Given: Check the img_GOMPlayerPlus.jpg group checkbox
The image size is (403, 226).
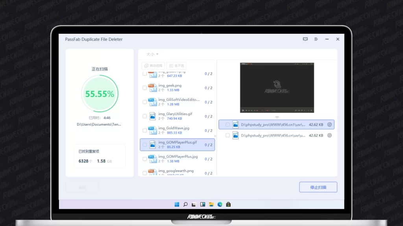Looking at the screenshot, I should (144, 159).
